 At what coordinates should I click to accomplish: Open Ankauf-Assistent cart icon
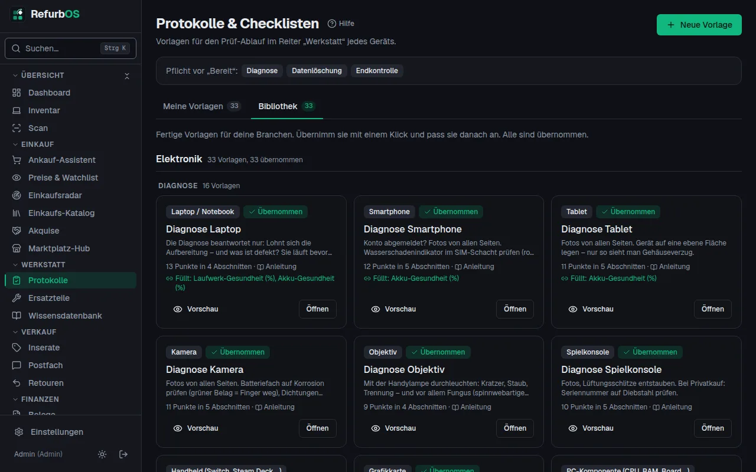tap(17, 160)
